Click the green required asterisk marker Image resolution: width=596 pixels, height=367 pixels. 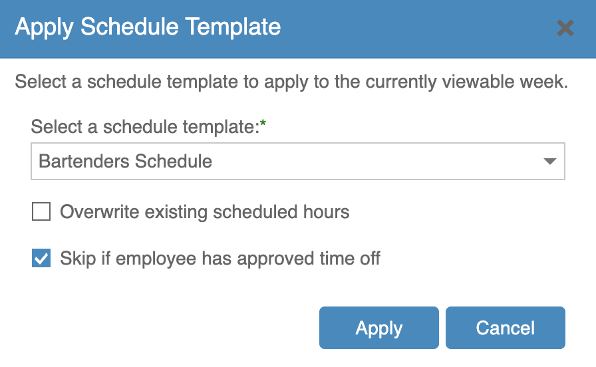pyautogui.click(x=263, y=124)
